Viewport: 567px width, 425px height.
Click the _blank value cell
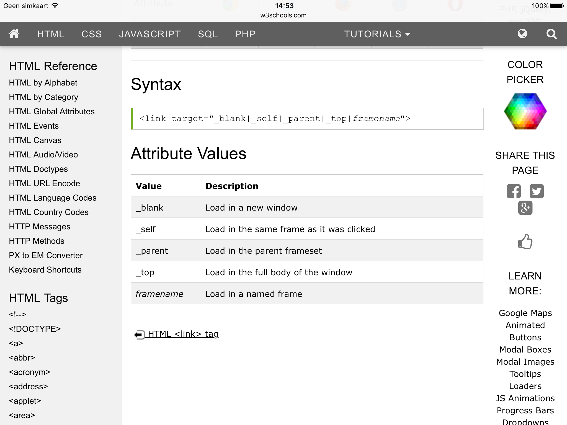[x=166, y=207]
